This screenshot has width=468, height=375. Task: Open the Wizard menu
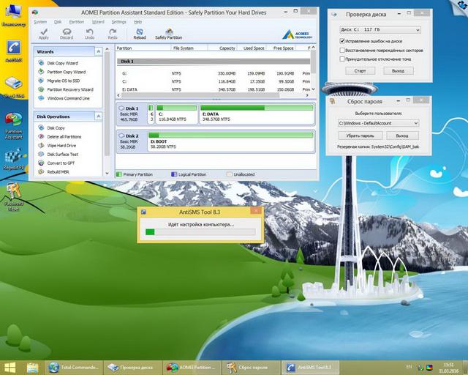click(98, 22)
